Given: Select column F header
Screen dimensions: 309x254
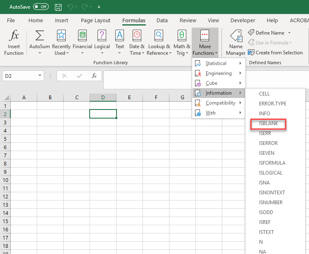Looking at the screenshot, I should 156,98.
